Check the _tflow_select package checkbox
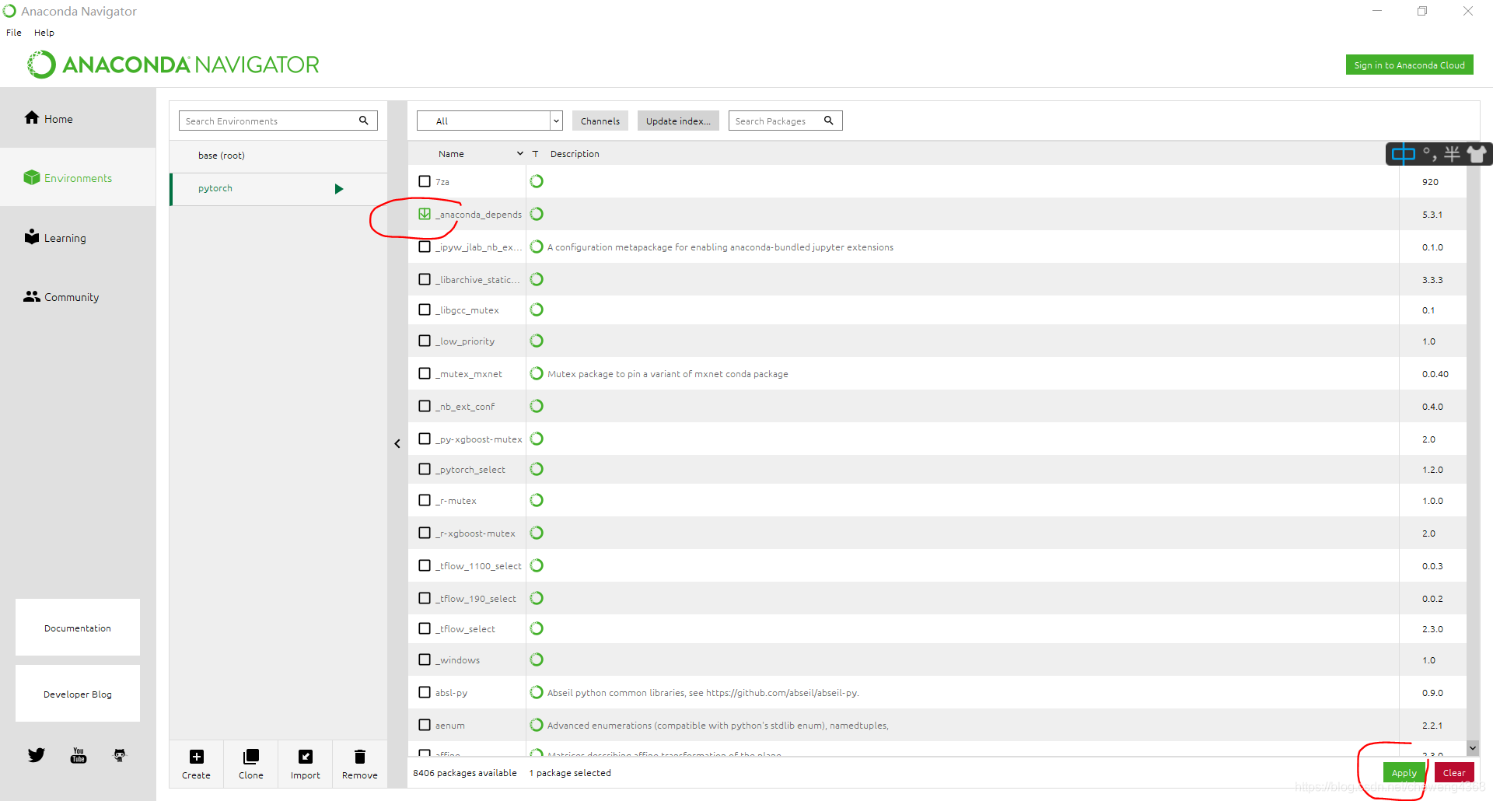The height and width of the screenshot is (801, 1493). (x=425, y=628)
